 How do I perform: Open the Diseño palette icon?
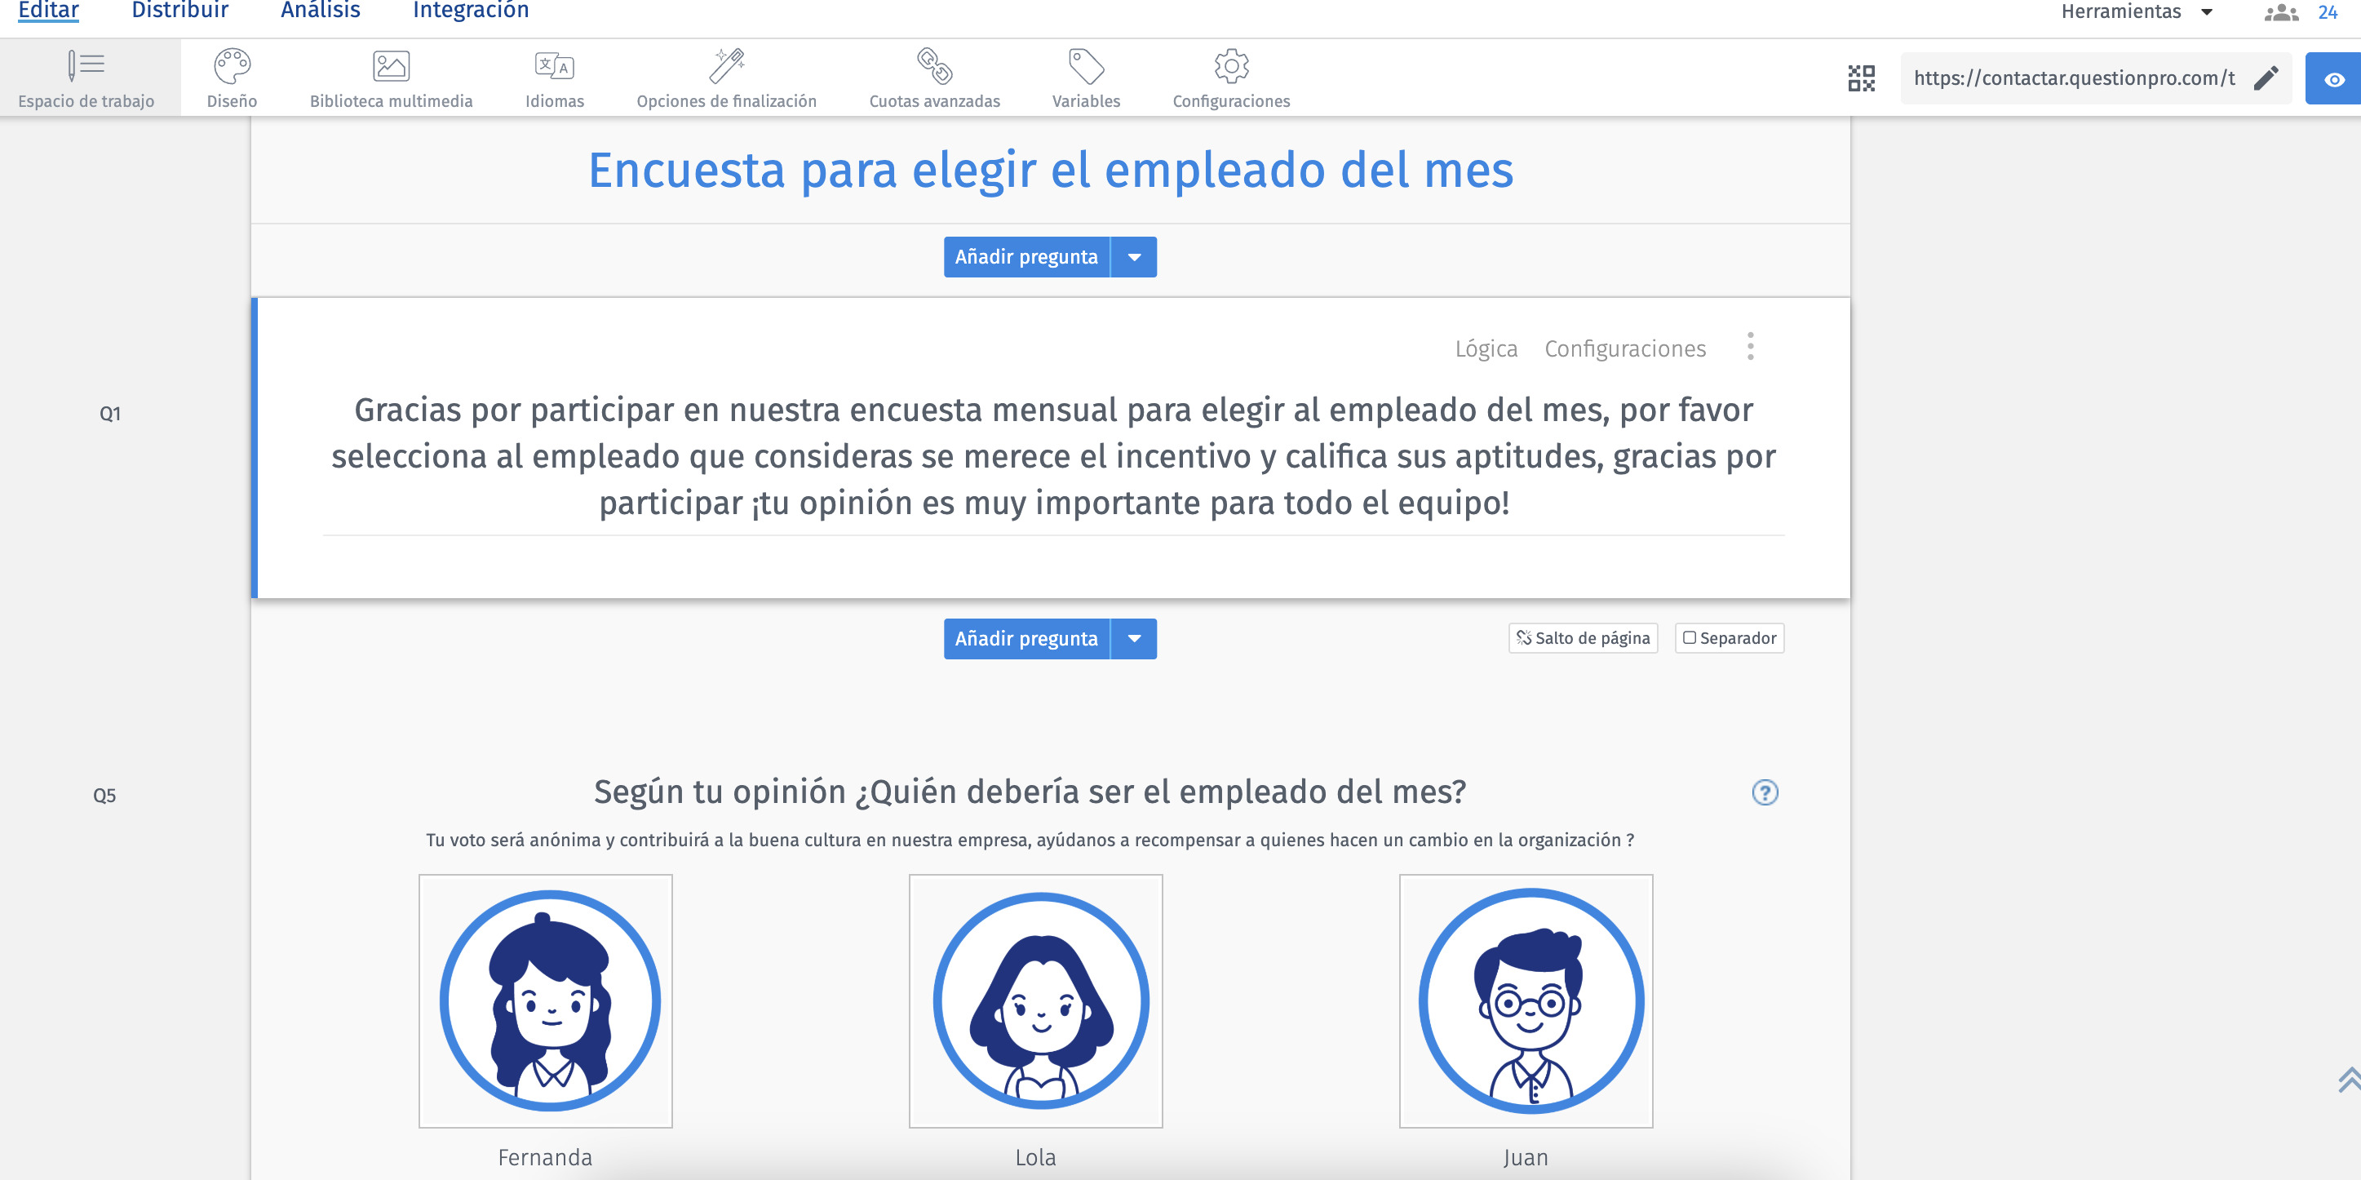(232, 67)
